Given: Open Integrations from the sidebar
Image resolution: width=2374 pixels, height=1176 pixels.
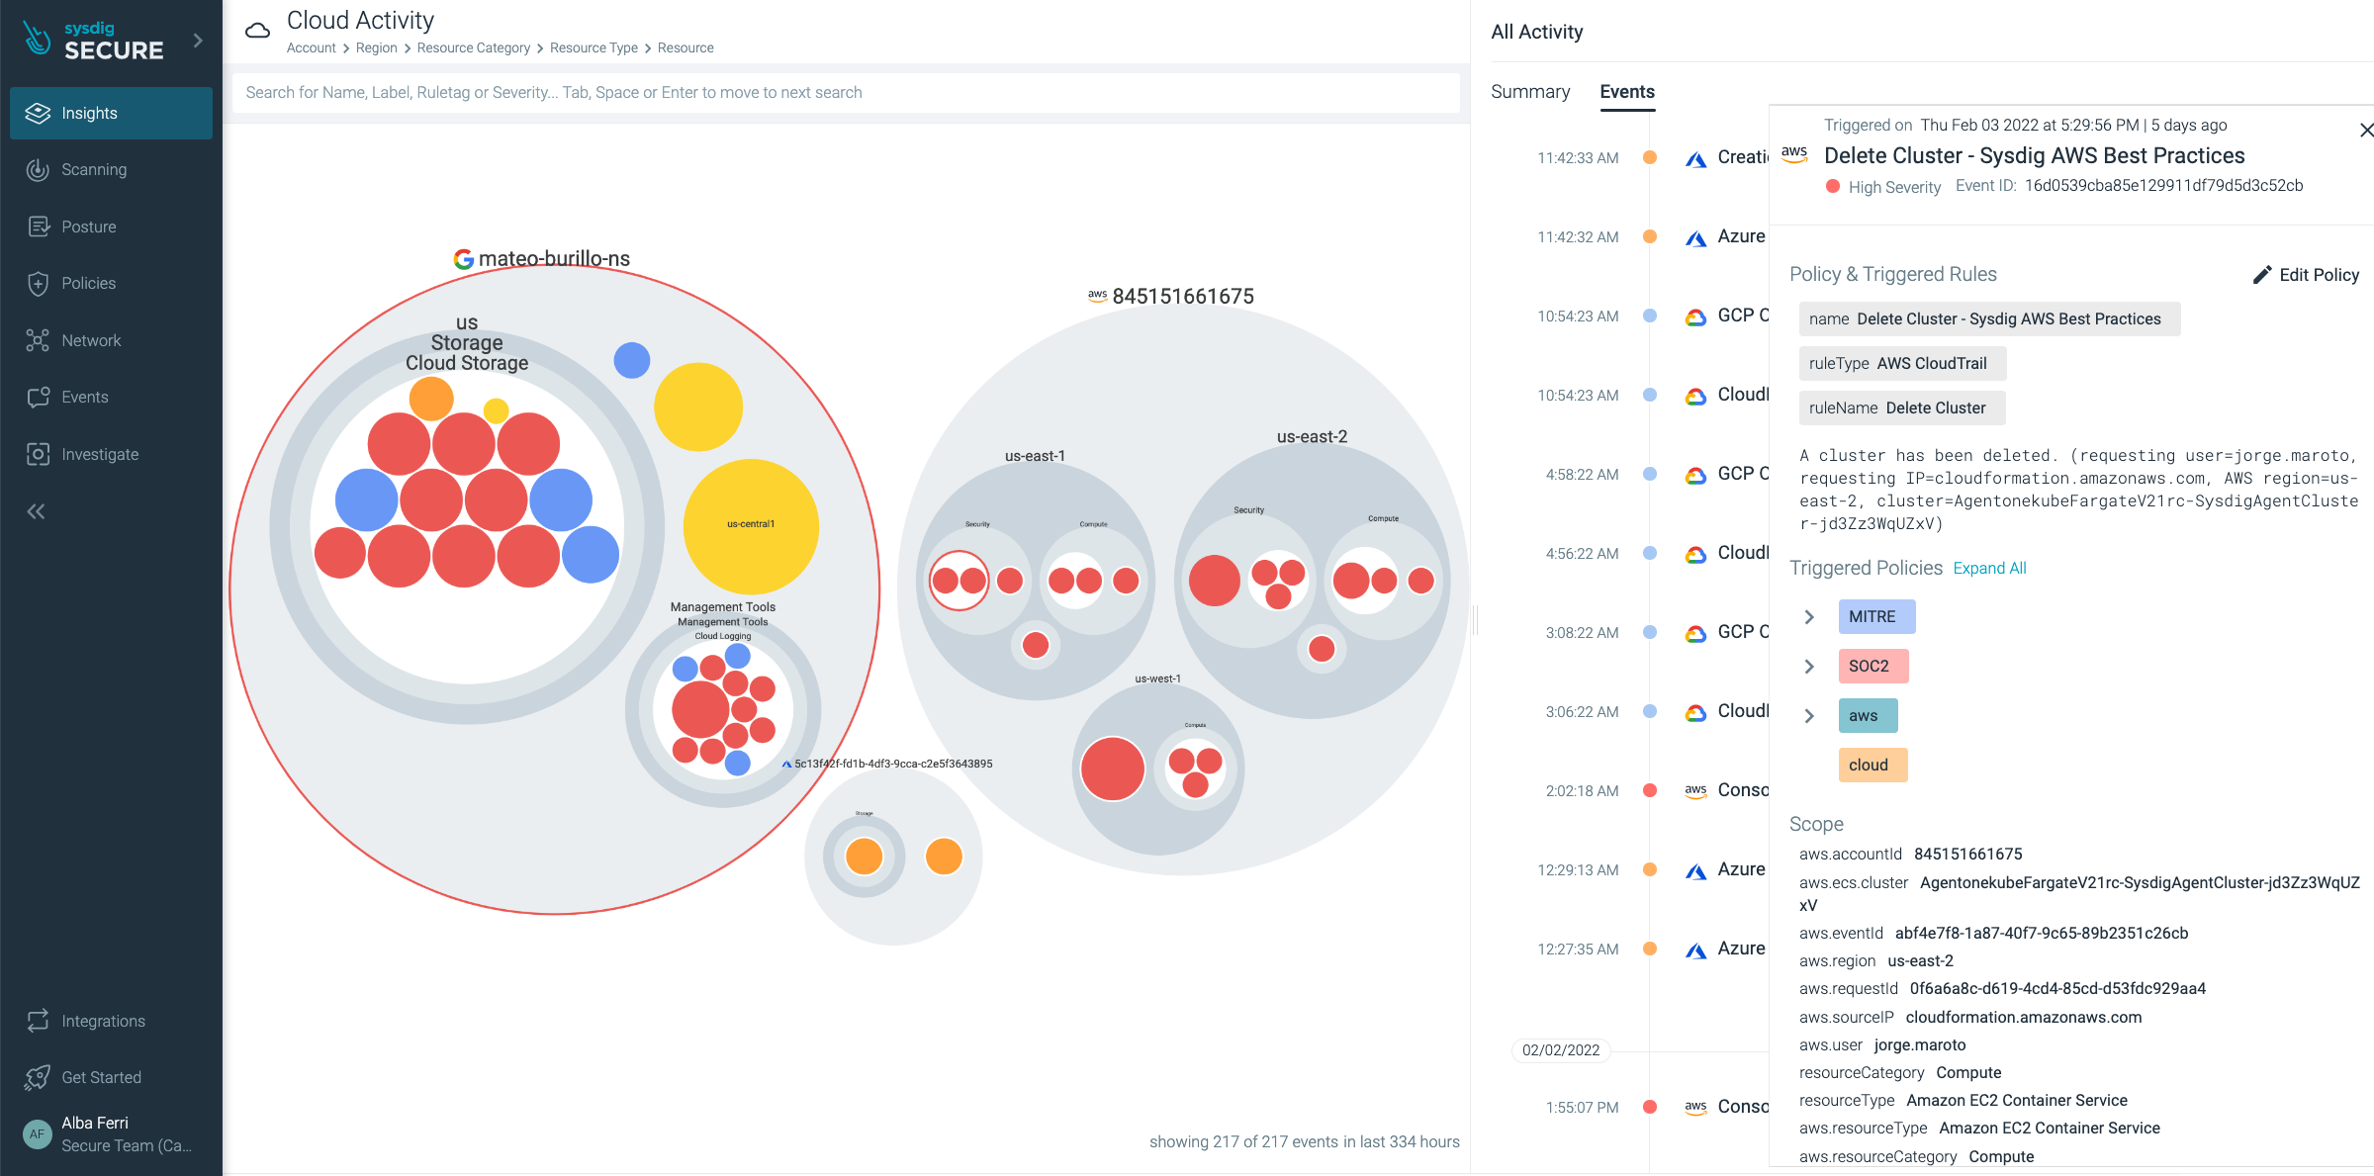Looking at the screenshot, I should click(103, 1021).
